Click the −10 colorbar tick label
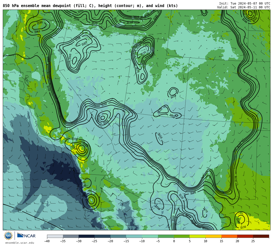This screenshot has height=246, width=273. coord(142,241)
